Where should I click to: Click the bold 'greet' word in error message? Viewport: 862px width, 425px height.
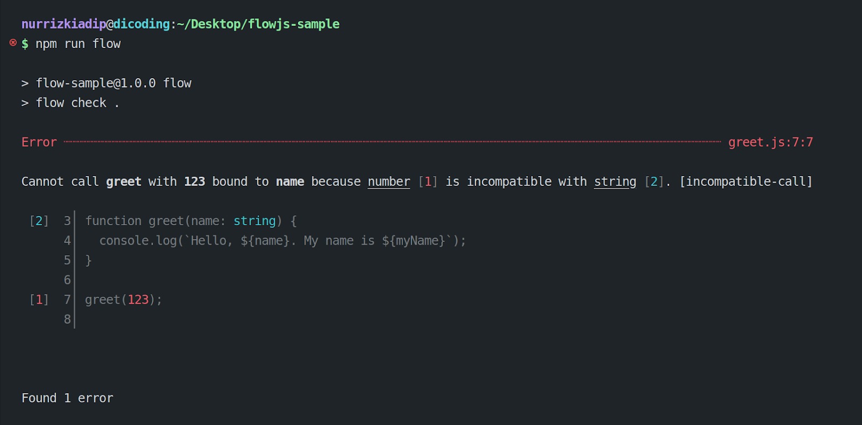[123, 182]
